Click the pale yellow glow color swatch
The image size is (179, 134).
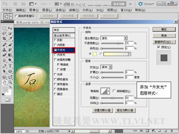[95, 54]
